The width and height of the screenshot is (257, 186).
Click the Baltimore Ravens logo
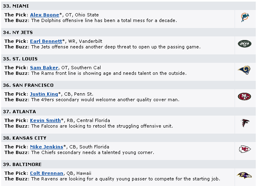coord(245,176)
